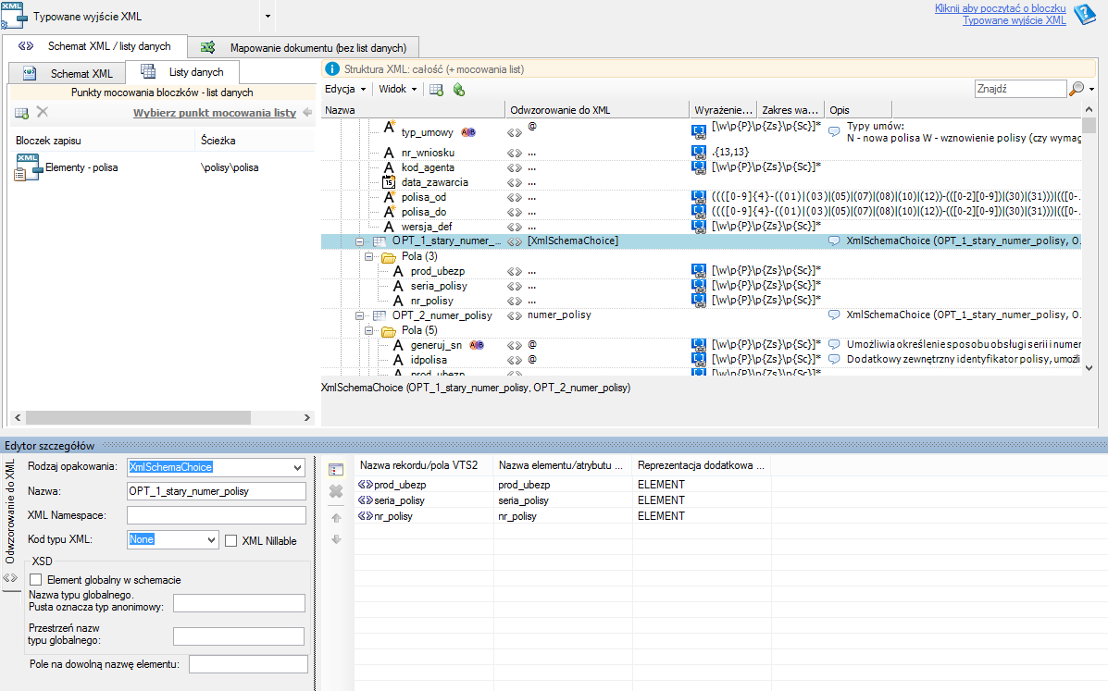Switch to Mapowanie dokumentu tab
The height and width of the screenshot is (691, 1108).
304,48
